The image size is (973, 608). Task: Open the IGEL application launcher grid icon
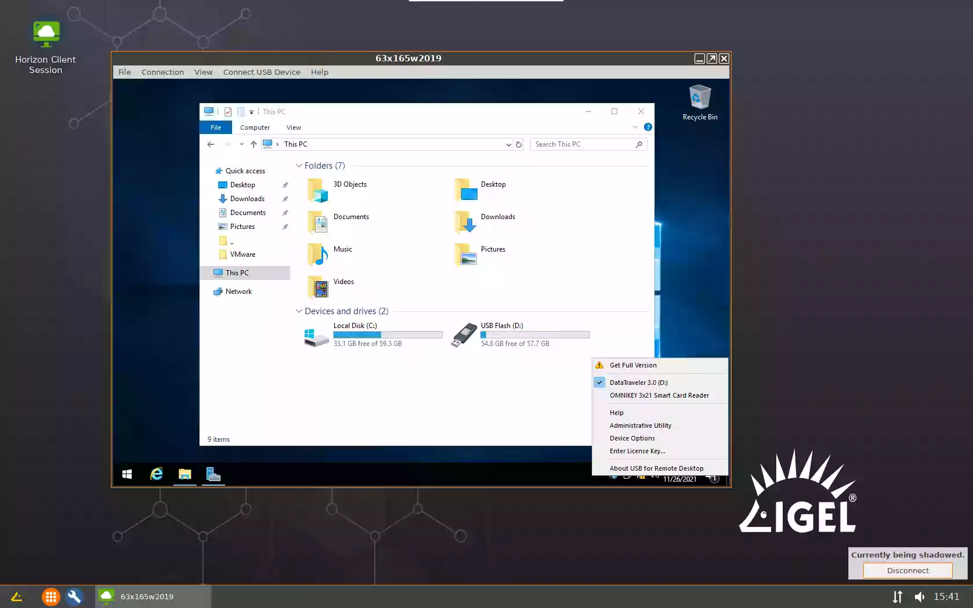(51, 596)
